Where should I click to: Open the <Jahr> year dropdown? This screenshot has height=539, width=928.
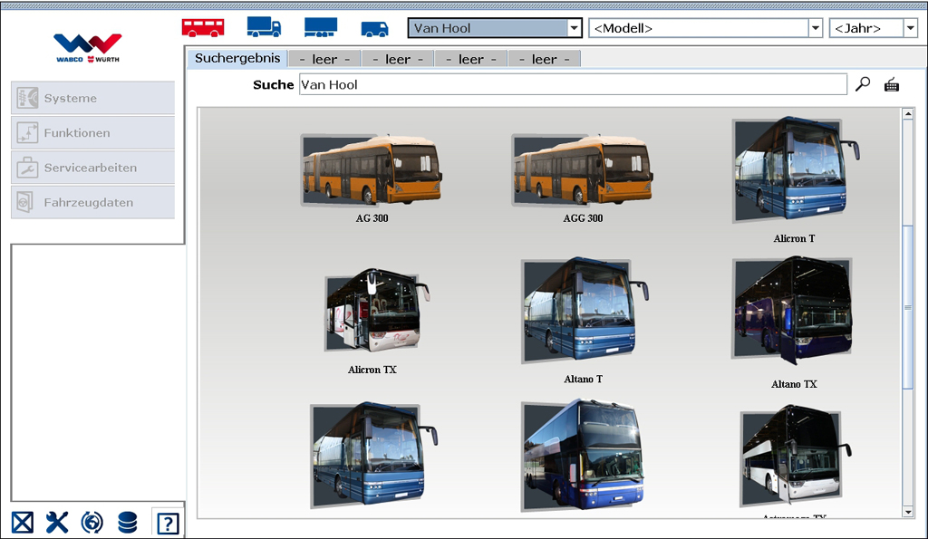pos(910,28)
